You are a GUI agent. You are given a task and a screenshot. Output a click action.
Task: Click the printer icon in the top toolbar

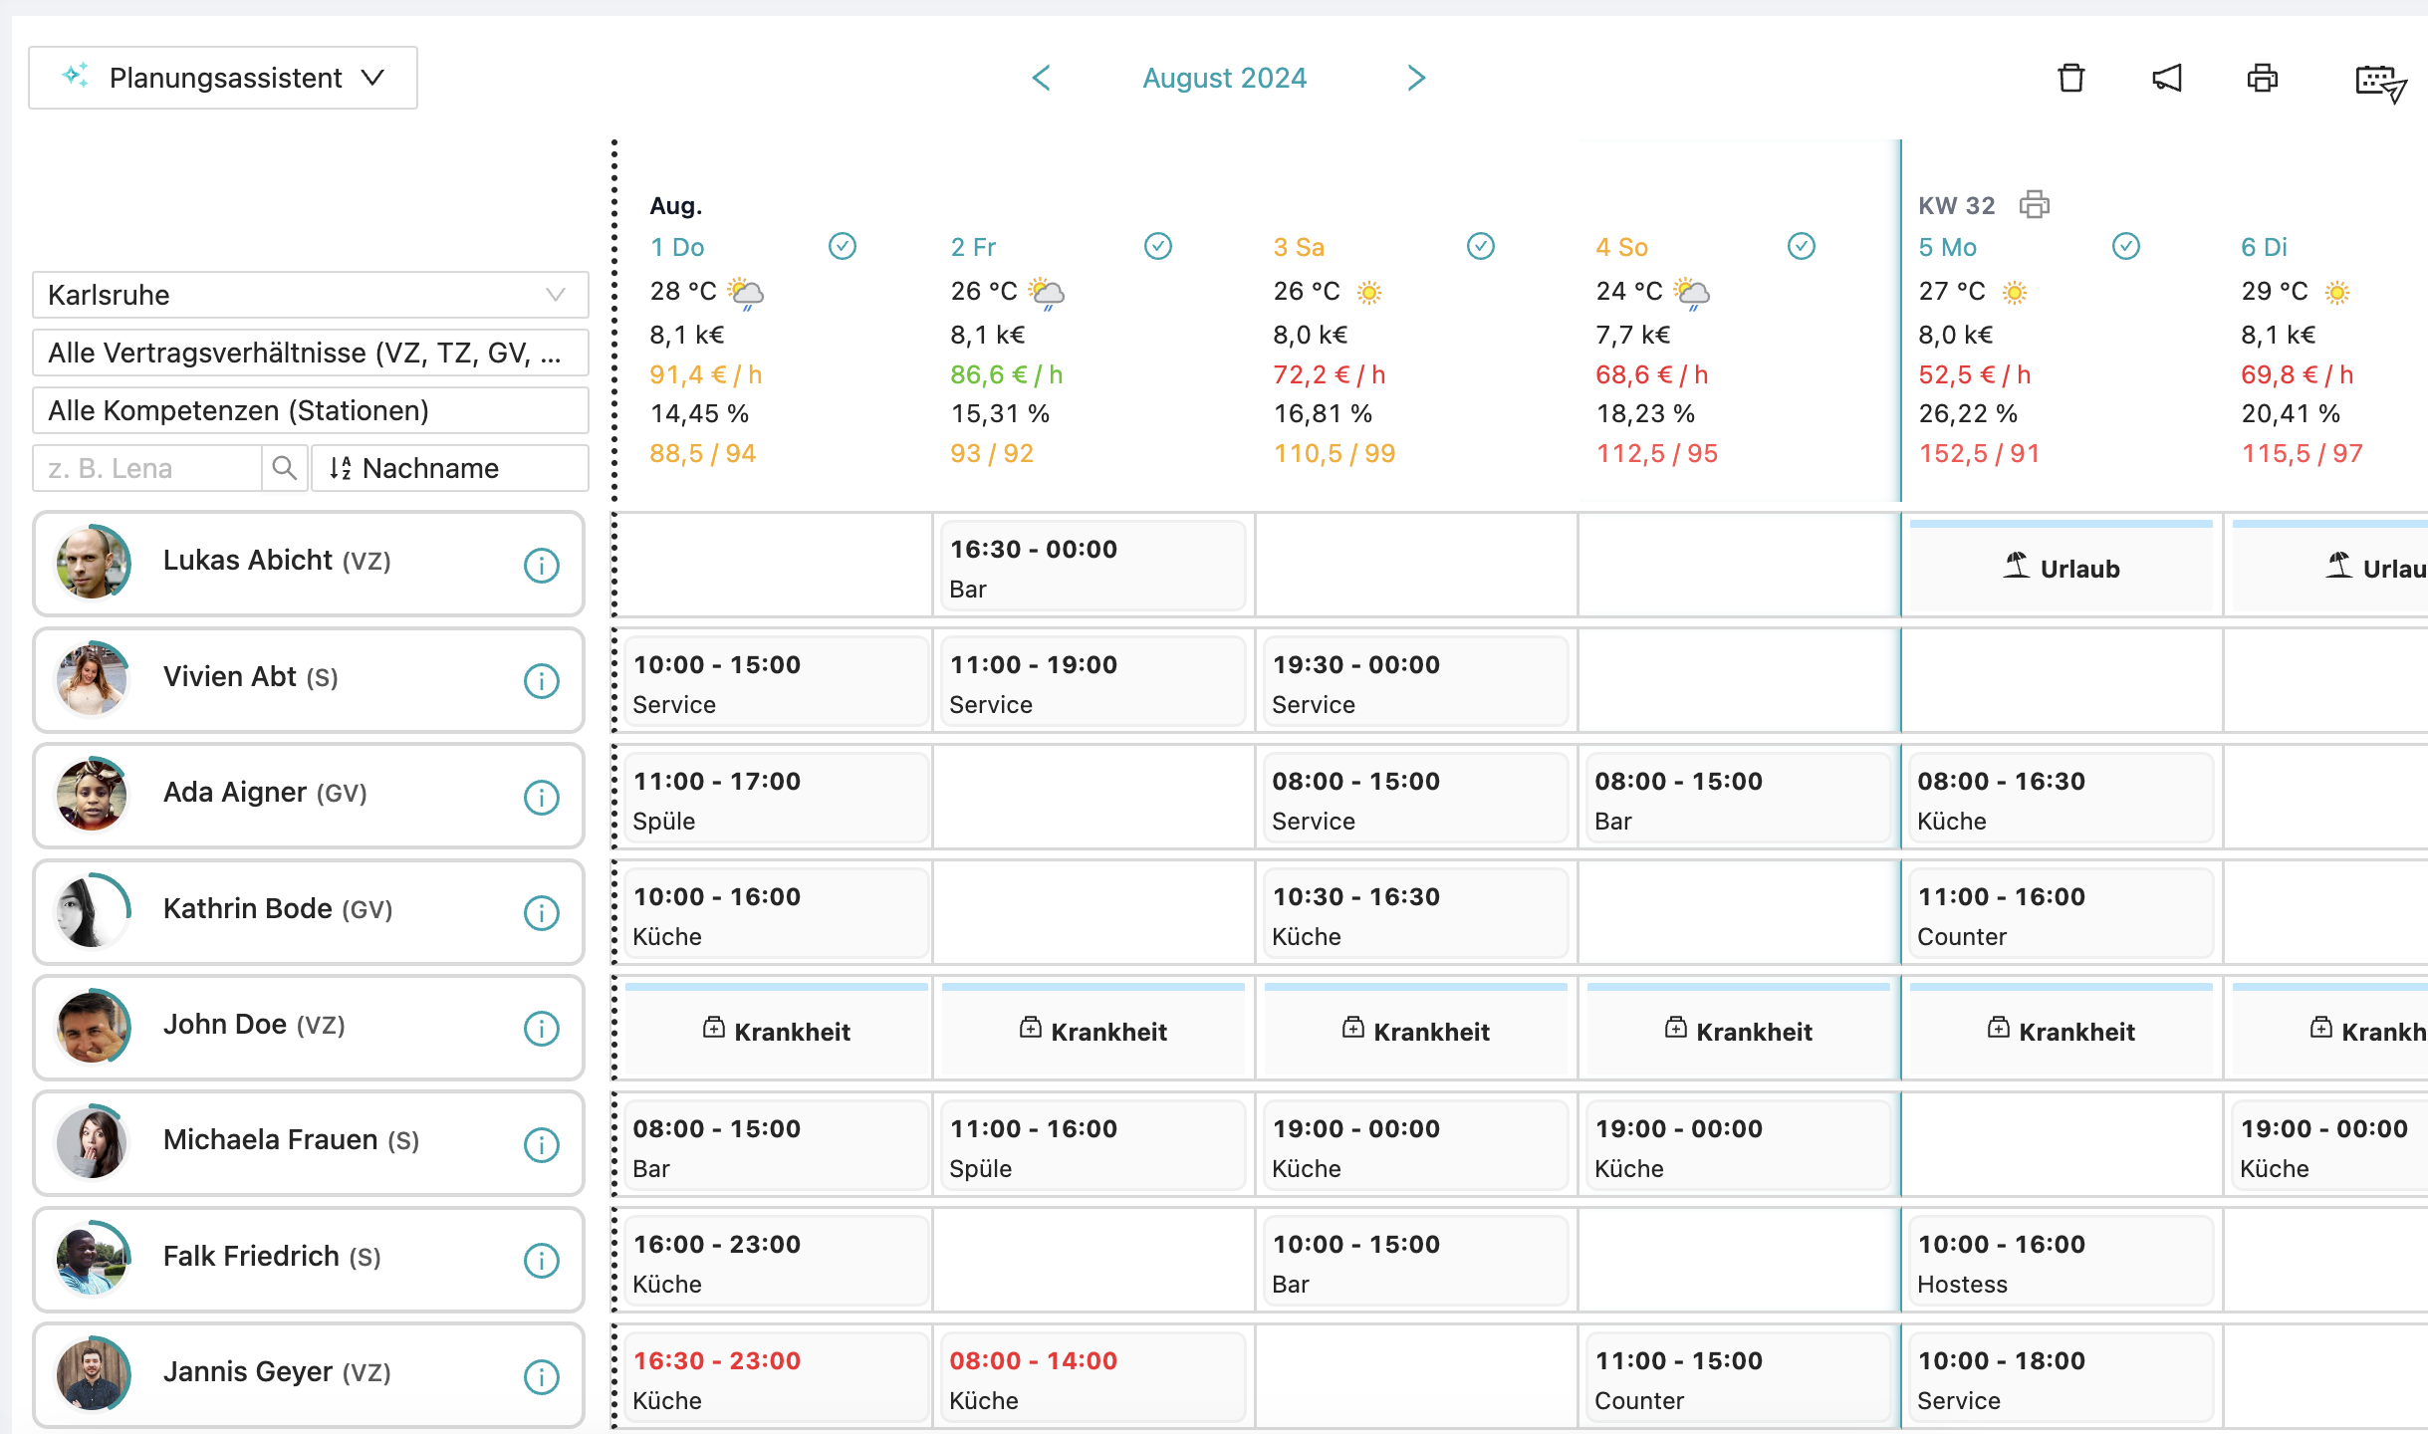2262,78
